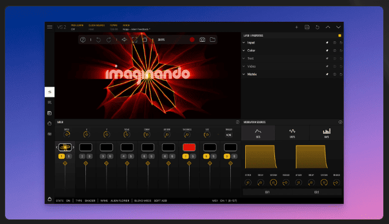Enable layer 3 number button
This screenshot has height=224, width=389.
[x=103, y=156]
